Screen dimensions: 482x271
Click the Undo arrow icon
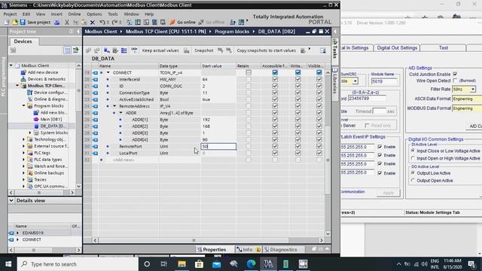click(102, 22)
